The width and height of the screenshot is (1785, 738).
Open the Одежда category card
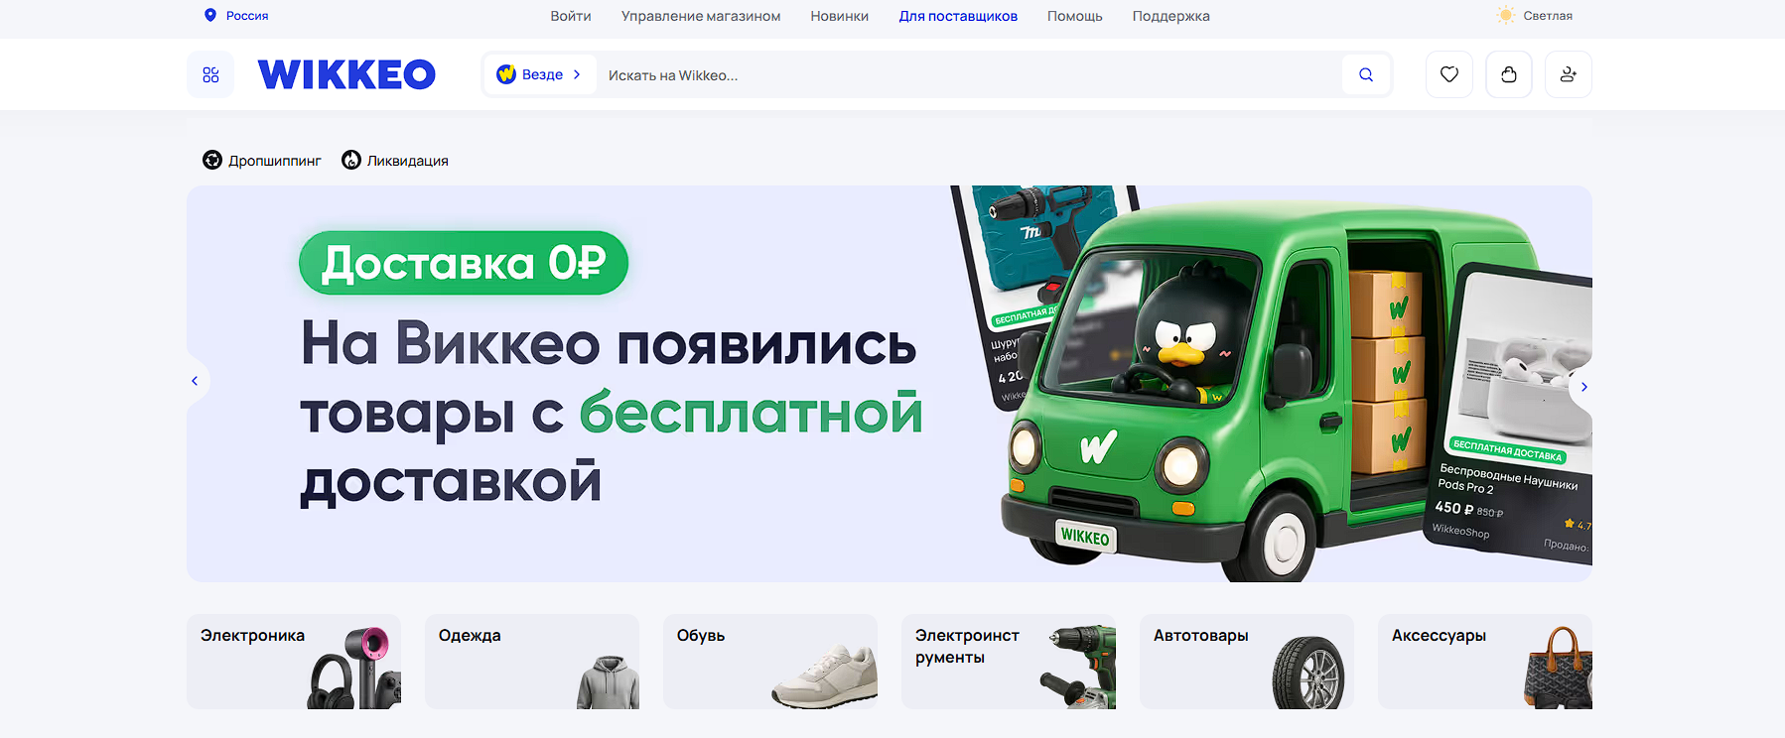532,662
